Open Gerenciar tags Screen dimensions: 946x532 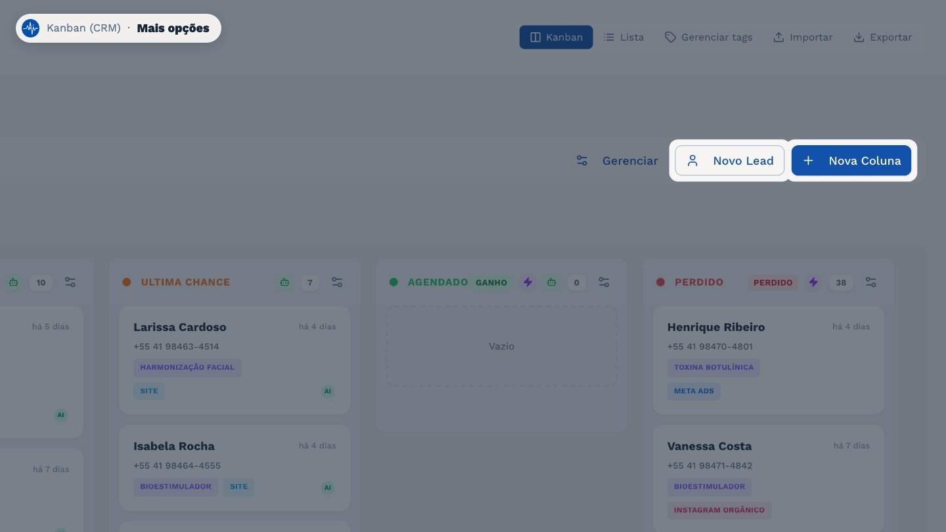click(708, 37)
